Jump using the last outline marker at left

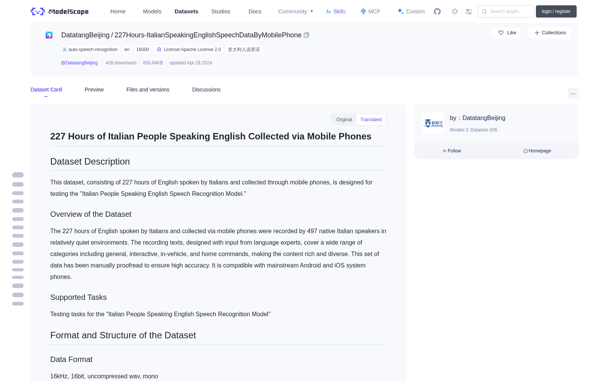click(x=18, y=304)
